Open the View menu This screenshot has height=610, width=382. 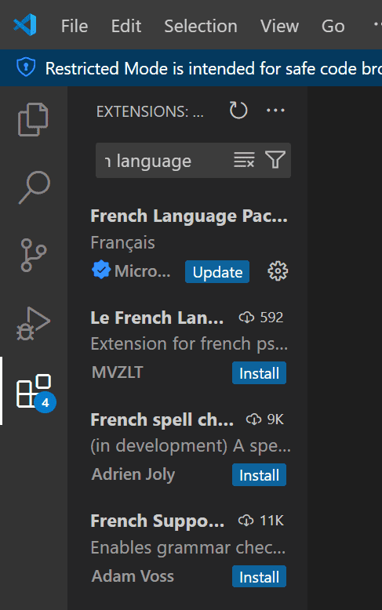[x=280, y=26]
